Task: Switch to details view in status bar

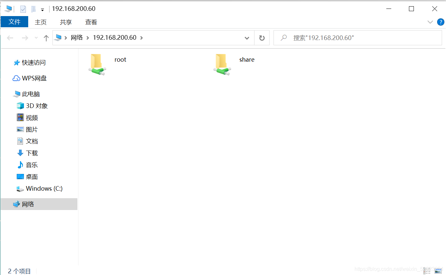Action: point(427,270)
